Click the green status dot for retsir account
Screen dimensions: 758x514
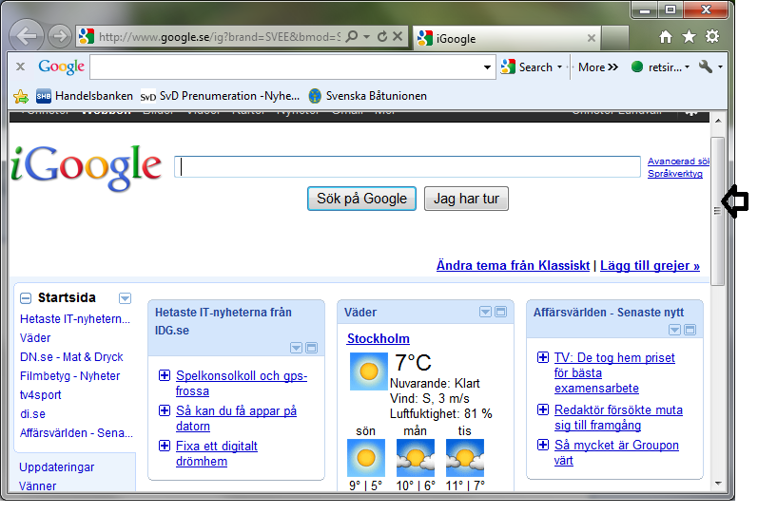pyautogui.click(x=637, y=67)
